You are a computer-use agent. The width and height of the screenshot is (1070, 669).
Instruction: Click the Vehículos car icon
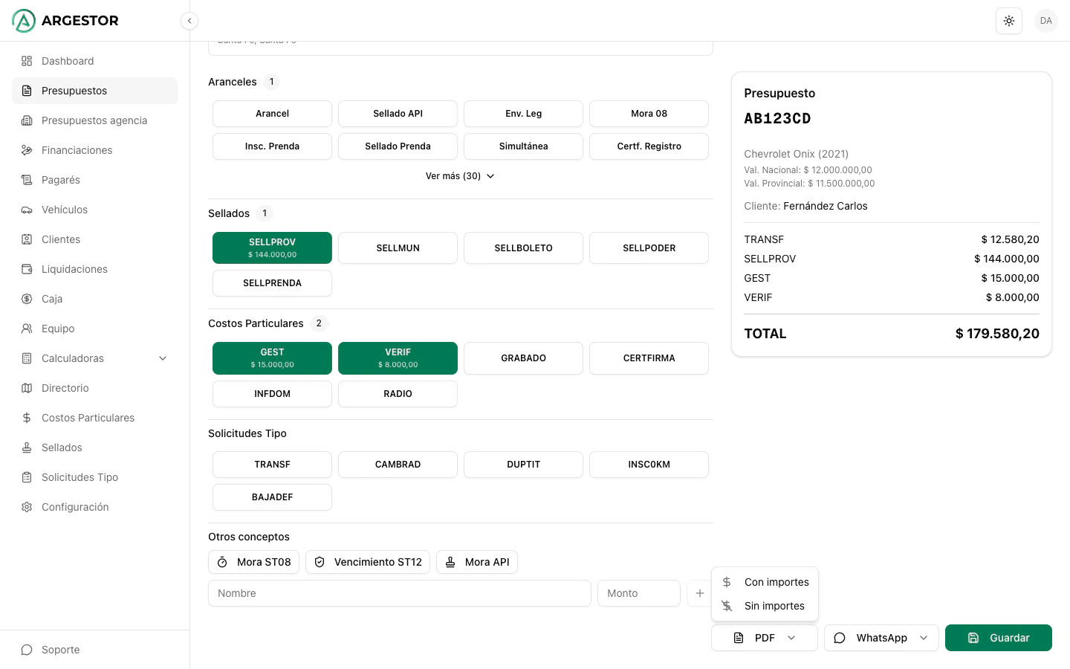(x=27, y=210)
